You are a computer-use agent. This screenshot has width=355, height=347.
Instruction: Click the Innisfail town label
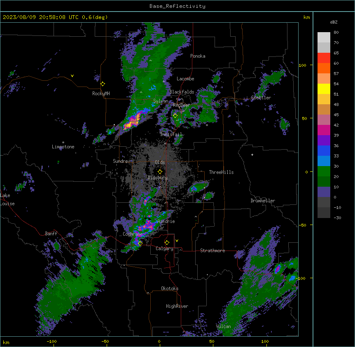tap(171, 134)
